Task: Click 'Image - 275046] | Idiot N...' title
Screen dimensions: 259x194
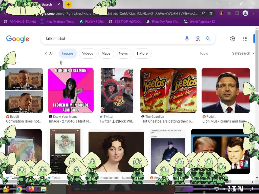Action: tap(70, 121)
